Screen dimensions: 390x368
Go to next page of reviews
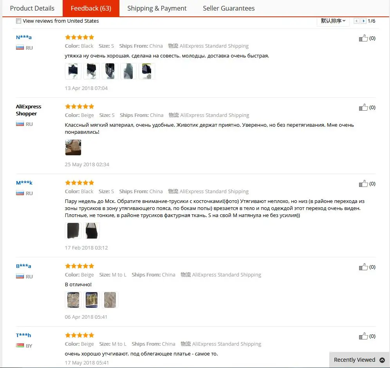[363, 21]
